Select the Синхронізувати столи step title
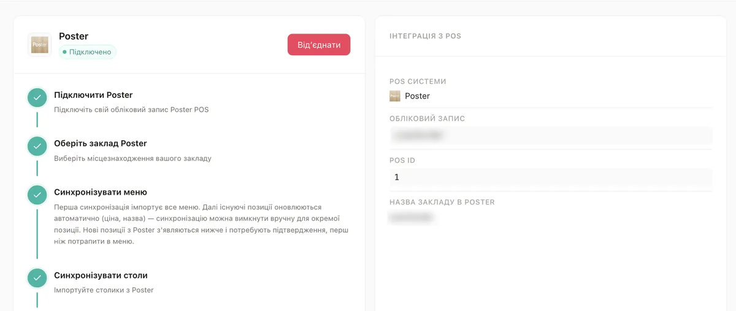Viewport: 736px width, 311px height. pyautogui.click(x=101, y=275)
